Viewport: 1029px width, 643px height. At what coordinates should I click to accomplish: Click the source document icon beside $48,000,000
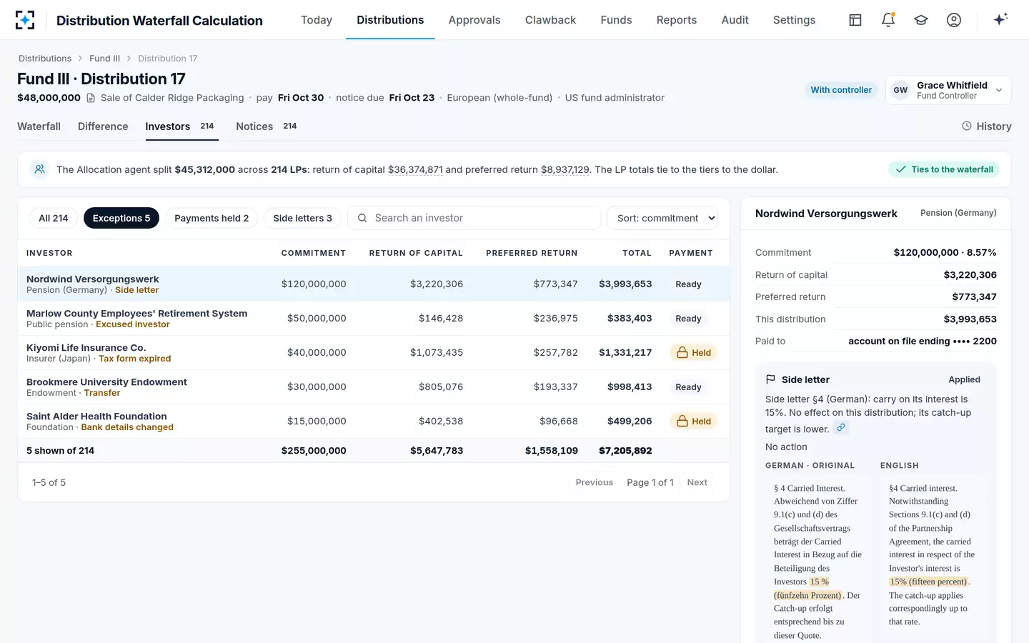pos(91,98)
